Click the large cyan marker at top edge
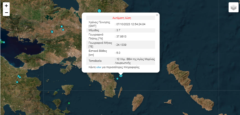Viewport: 240px width, 115px height. [x=99, y=11]
